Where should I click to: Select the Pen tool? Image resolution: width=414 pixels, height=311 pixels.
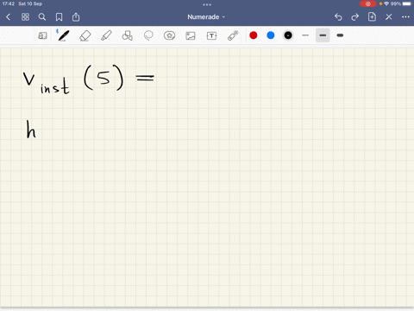(63, 35)
